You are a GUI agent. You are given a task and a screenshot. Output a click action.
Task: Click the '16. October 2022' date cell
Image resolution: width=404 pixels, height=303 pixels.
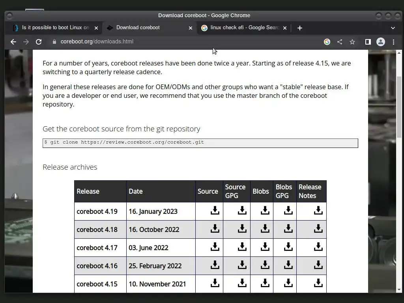point(161,229)
